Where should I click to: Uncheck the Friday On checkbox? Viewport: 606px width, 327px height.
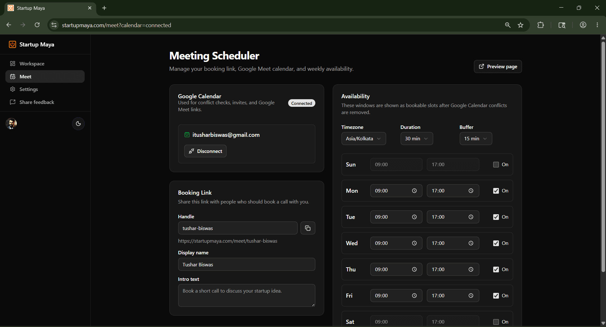coord(496,296)
